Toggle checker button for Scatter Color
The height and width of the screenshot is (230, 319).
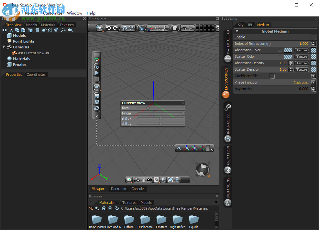point(313,56)
